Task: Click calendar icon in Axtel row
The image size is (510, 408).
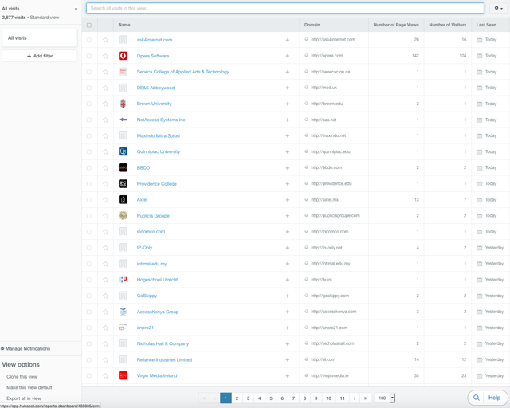Action: point(480,200)
